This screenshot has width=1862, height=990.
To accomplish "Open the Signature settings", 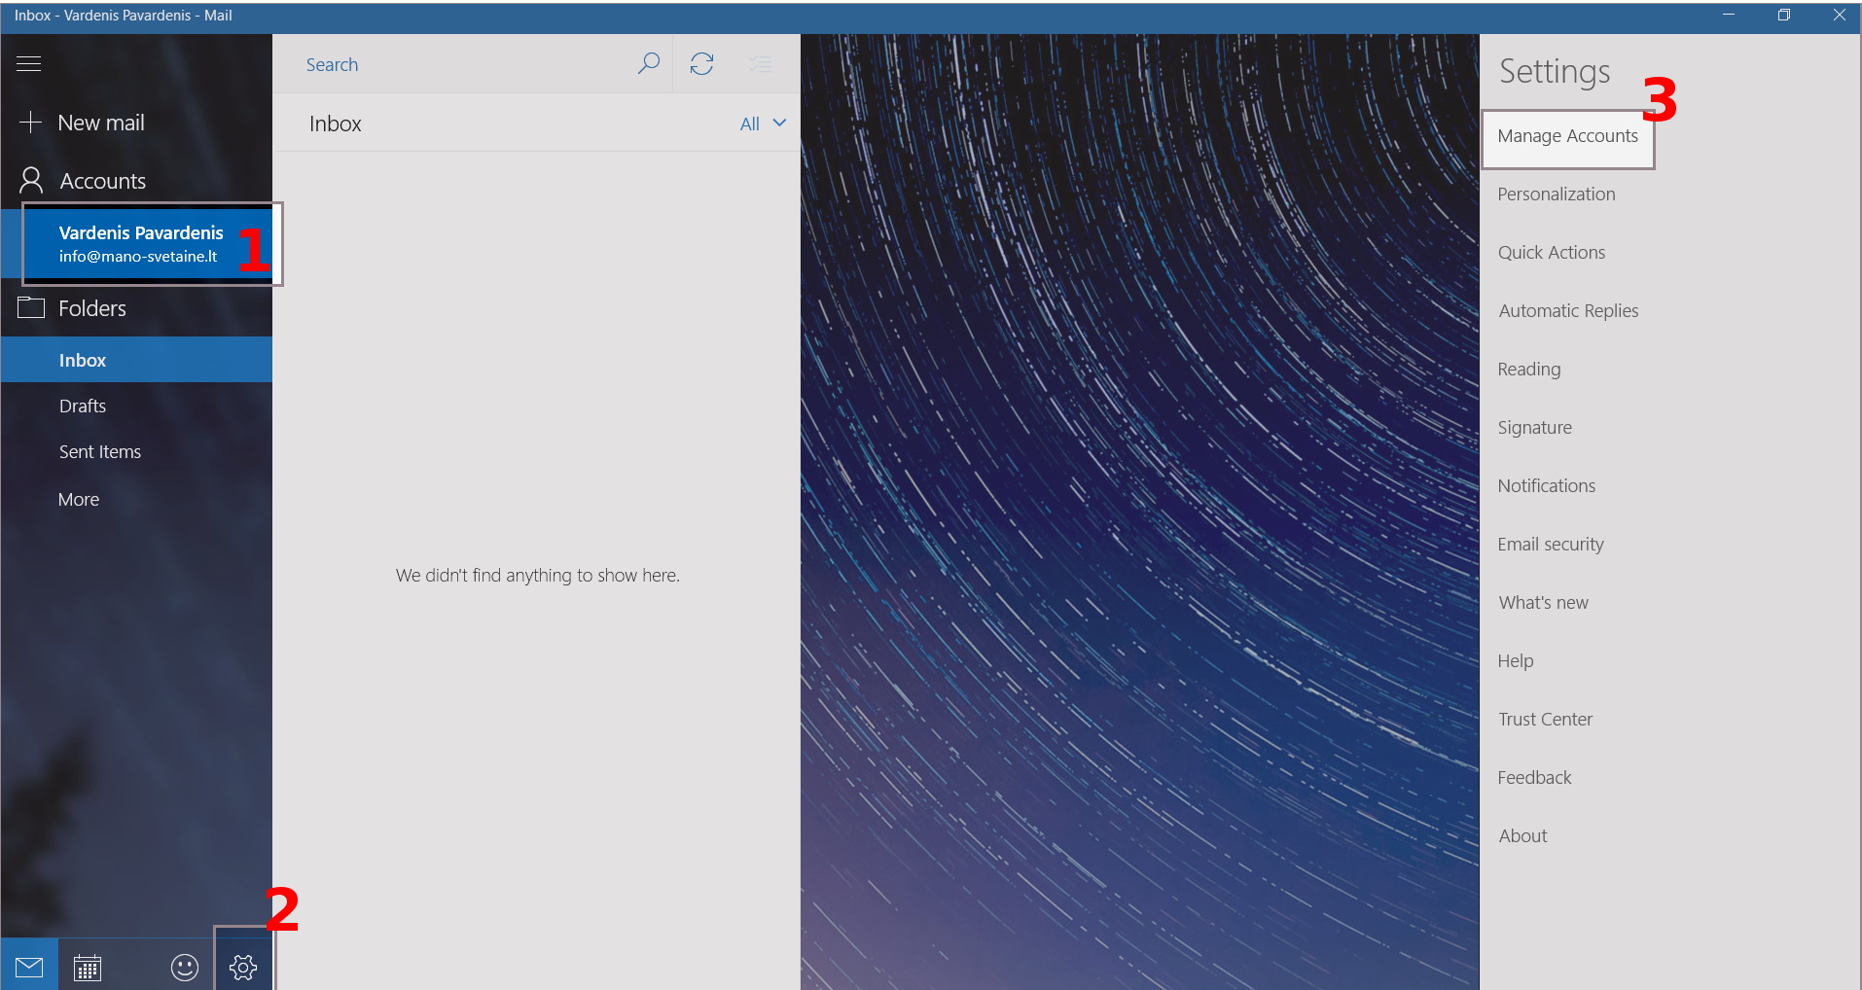I will pyautogui.click(x=1534, y=428).
